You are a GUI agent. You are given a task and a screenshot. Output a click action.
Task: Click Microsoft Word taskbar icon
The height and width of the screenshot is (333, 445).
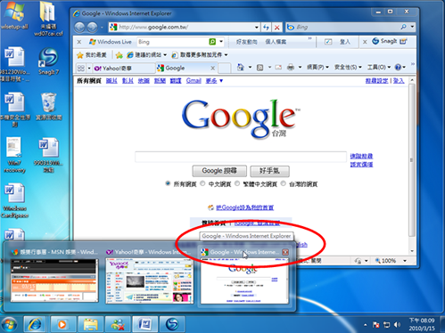[x=144, y=324]
